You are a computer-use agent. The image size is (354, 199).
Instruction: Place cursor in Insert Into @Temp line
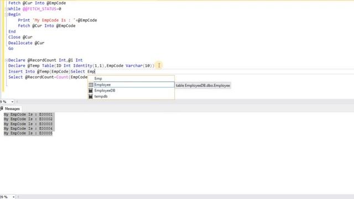(x=51, y=71)
